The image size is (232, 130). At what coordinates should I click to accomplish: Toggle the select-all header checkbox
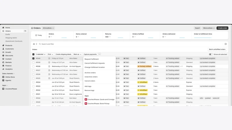pos(33,54)
